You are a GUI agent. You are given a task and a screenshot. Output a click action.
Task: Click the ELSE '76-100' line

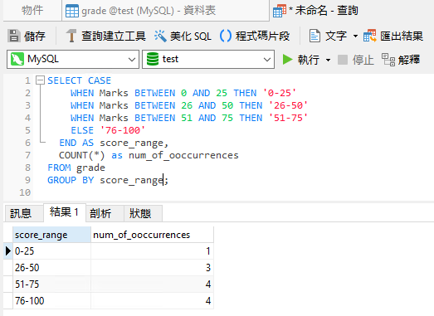[108, 130]
